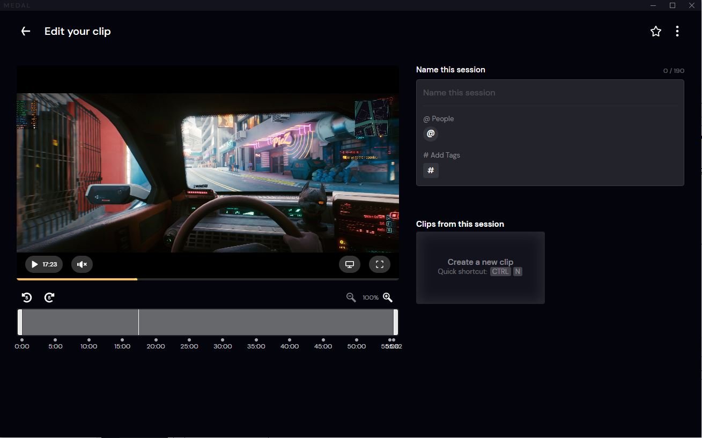
Task: Minimize the Medal window
Action: (653, 5)
